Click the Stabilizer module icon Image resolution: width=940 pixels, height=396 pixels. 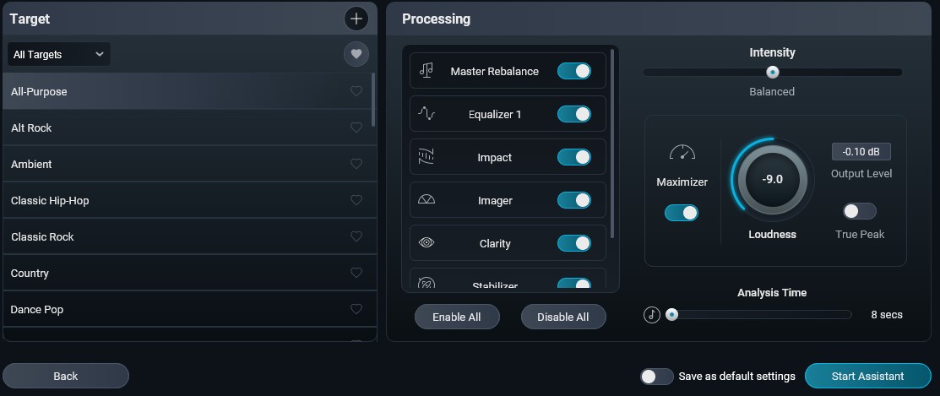pos(427,284)
